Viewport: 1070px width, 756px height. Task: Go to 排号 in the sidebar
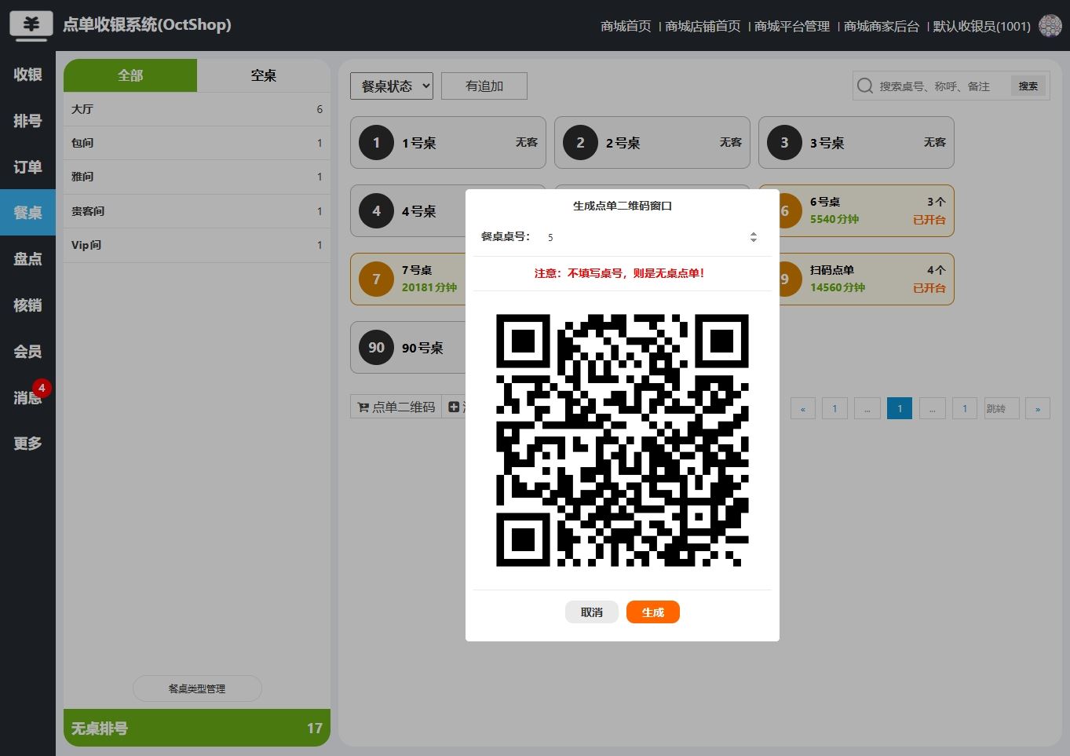click(27, 121)
